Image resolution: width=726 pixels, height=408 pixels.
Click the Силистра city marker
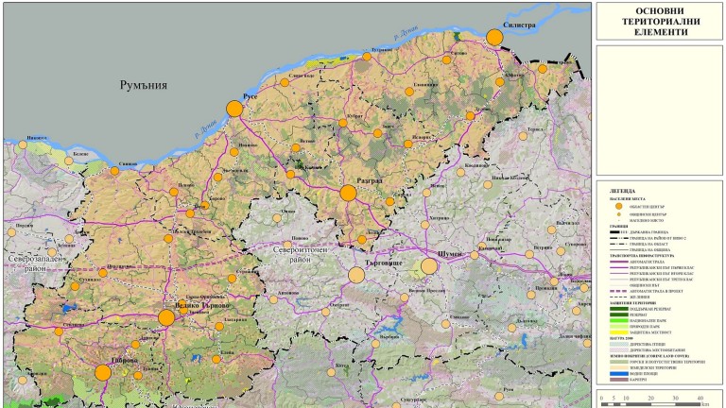494,38
